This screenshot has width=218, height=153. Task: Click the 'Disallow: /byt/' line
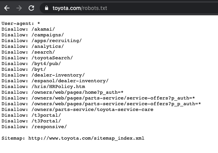pyautogui.click(x=24, y=69)
